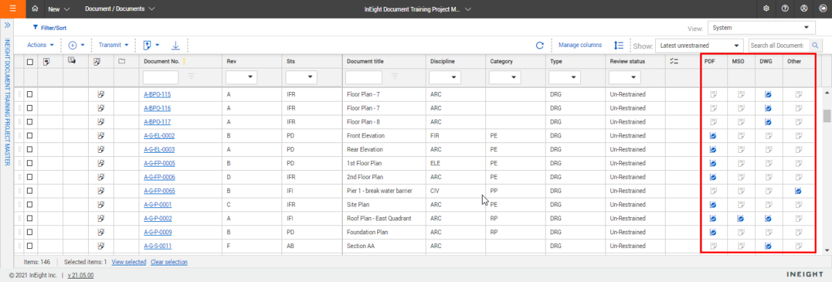Open the Transmit dropdown

(114, 45)
